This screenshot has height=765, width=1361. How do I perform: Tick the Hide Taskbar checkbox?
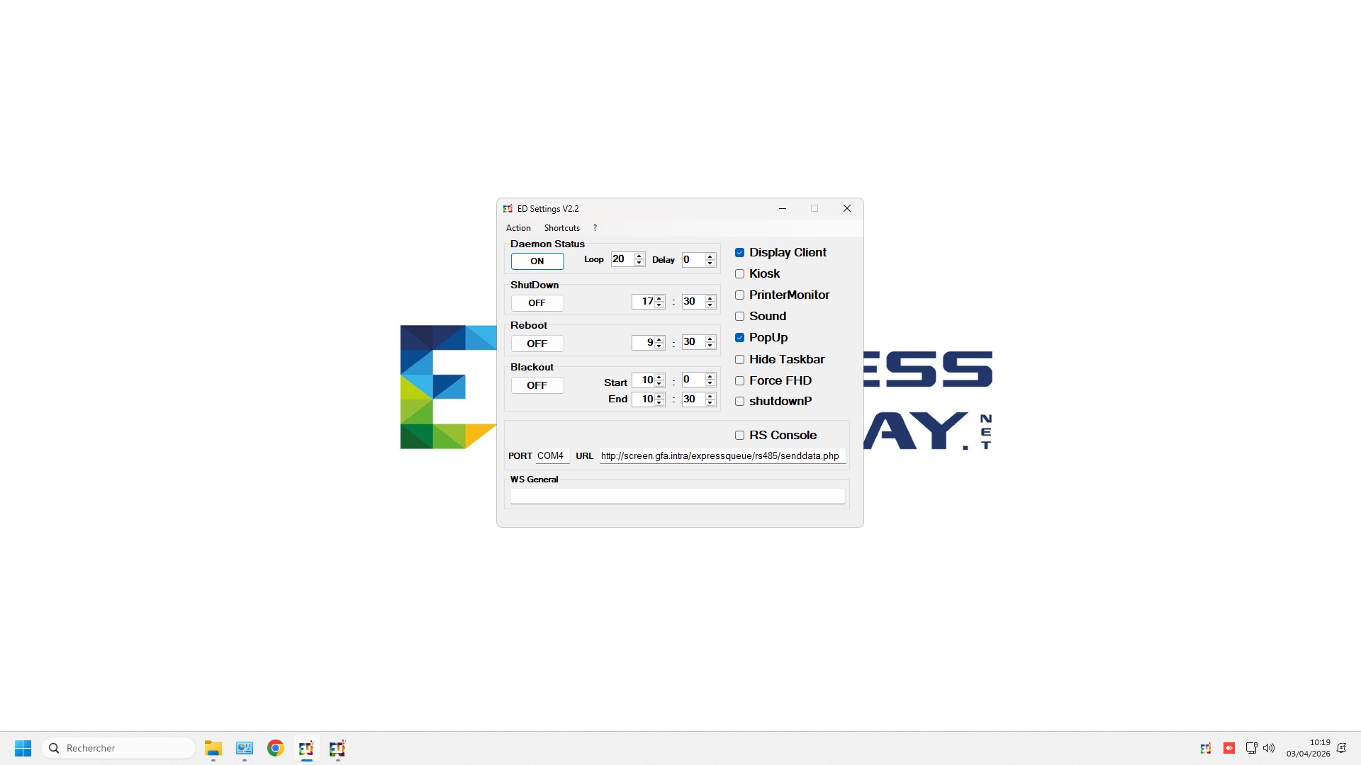coord(739,360)
